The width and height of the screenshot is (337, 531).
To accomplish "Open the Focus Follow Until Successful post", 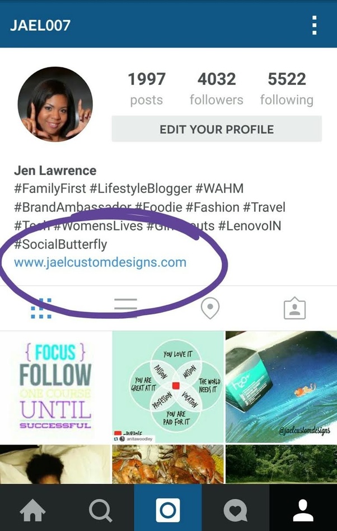I will click(55, 387).
